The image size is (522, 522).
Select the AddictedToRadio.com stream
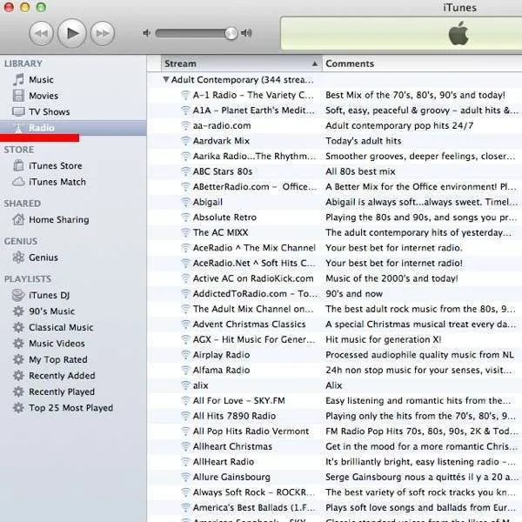click(255, 294)
